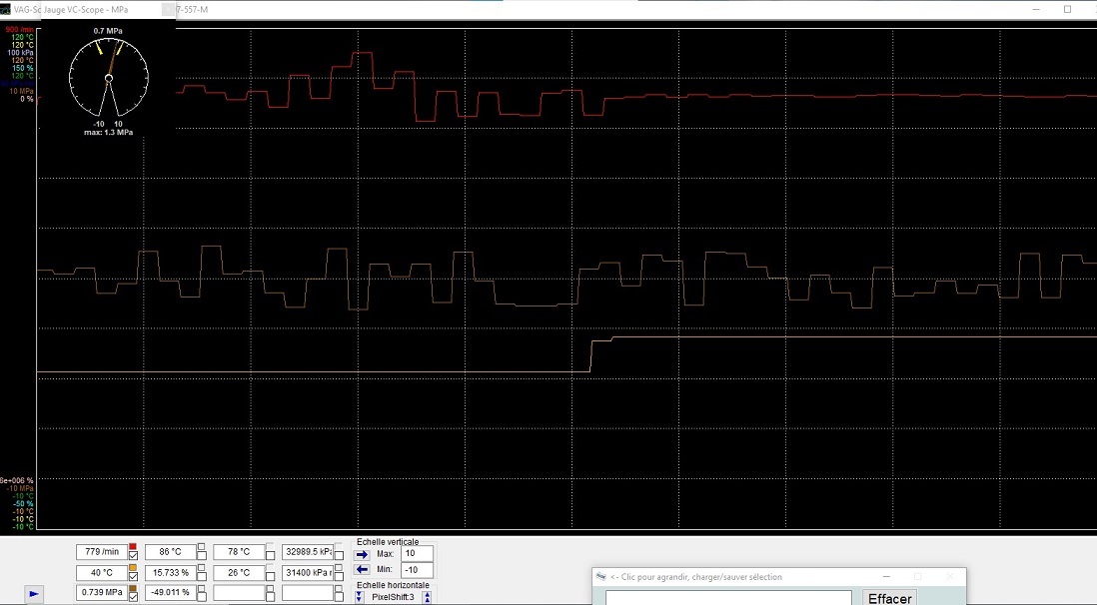Close the Jauge VC-Scope gauge window

(x=168, y=10)
